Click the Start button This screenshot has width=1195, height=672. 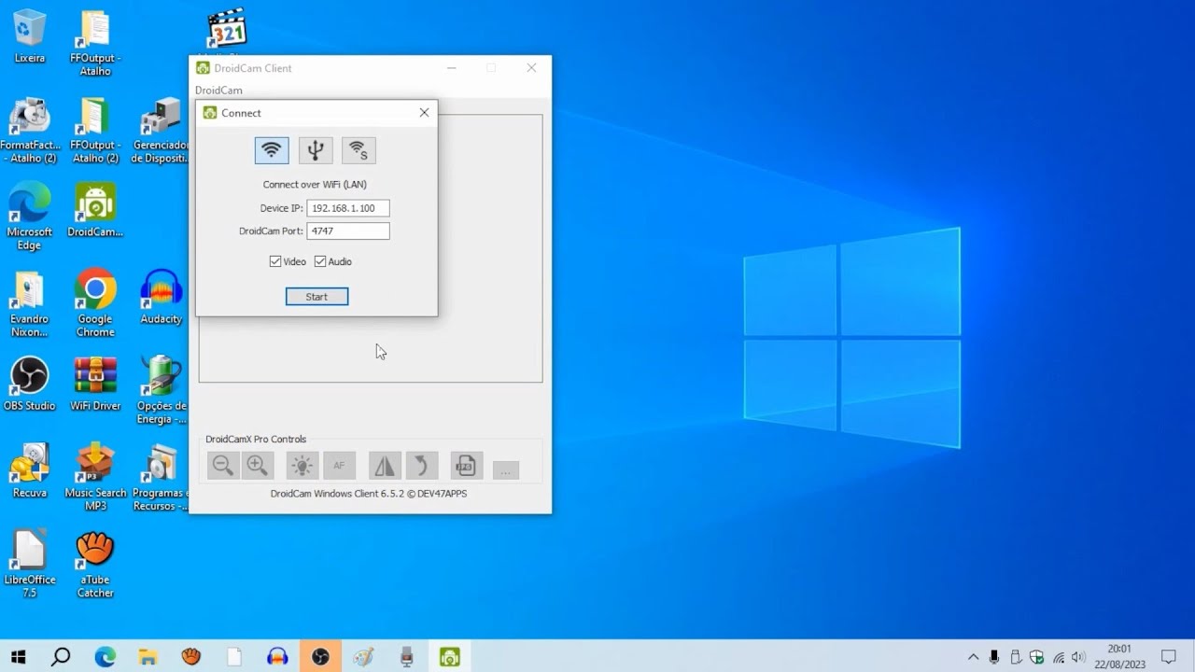[x=316, y=297]
